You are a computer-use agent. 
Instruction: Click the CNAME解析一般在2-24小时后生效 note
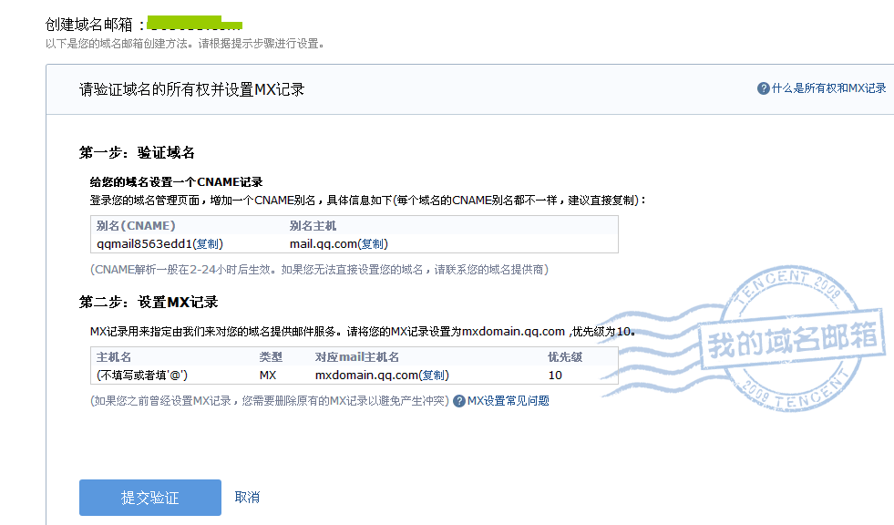pos(319,270)
